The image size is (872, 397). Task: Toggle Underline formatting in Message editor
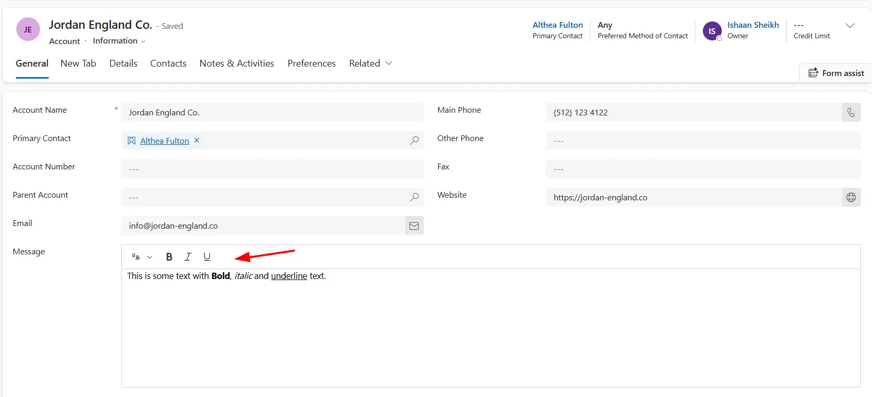(x=207, y=257)
